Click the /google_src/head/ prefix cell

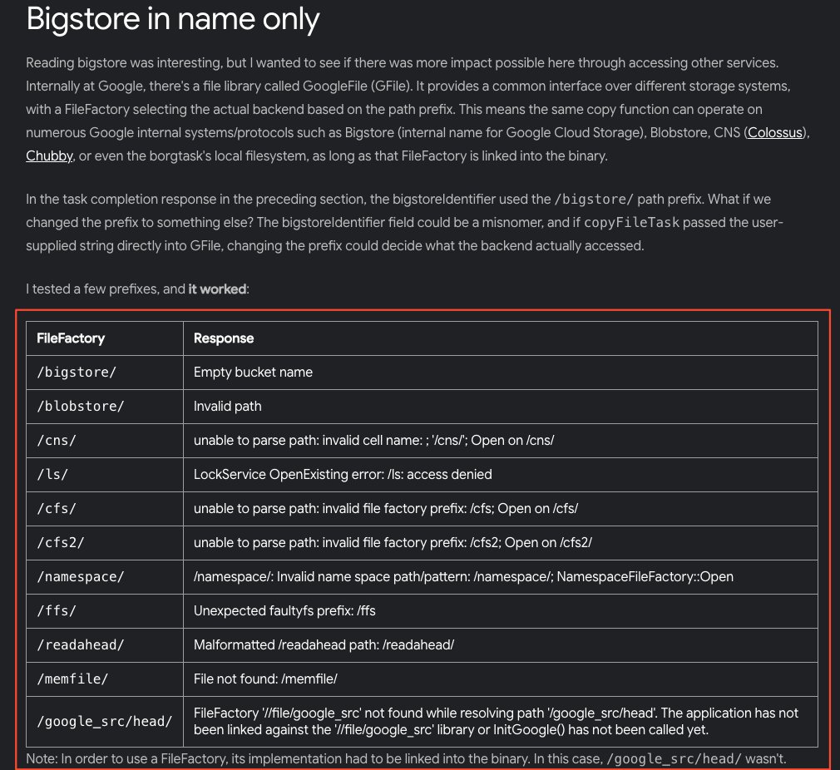point(105,722)
